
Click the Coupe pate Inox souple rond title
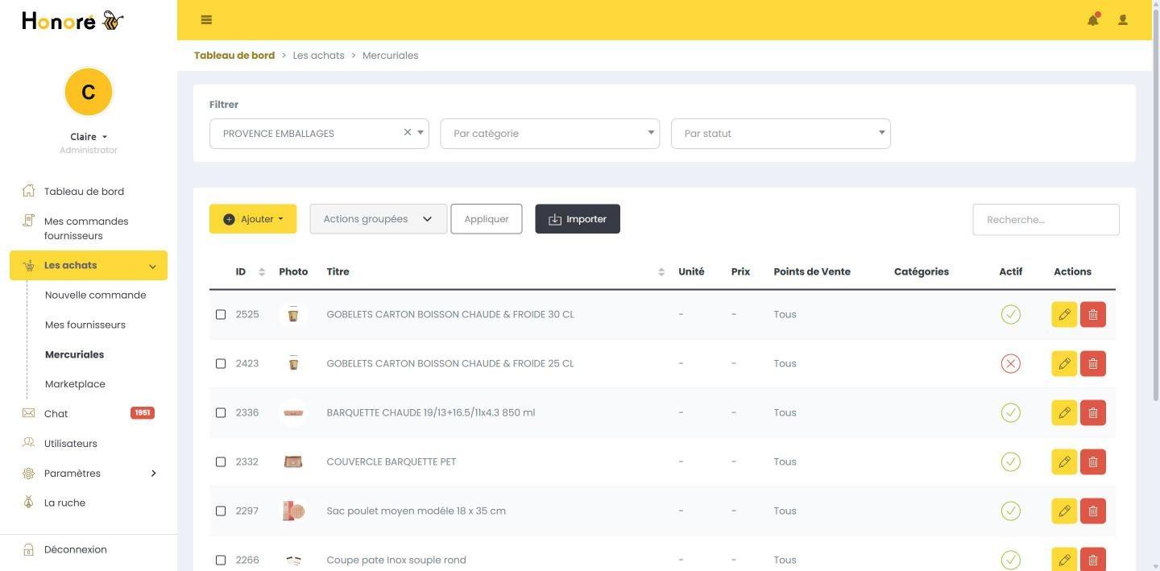(396, 560)
